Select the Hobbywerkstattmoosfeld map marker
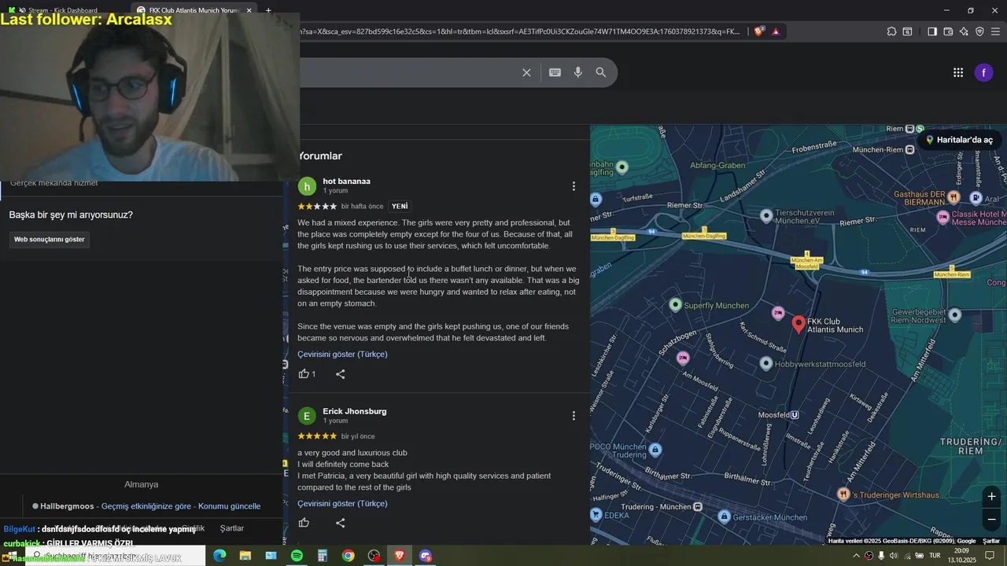The image size is (1007, 566). 766,363
